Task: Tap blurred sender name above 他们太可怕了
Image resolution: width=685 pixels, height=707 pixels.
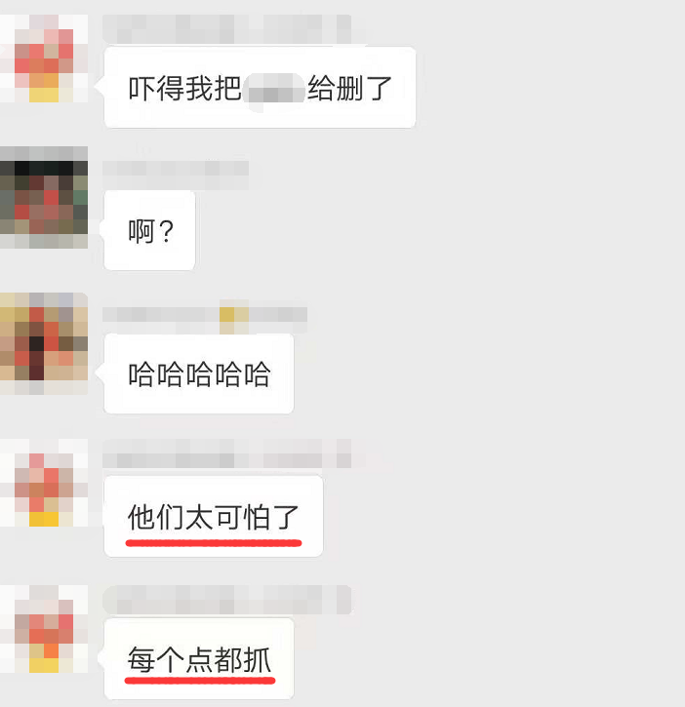Action: 227,453
